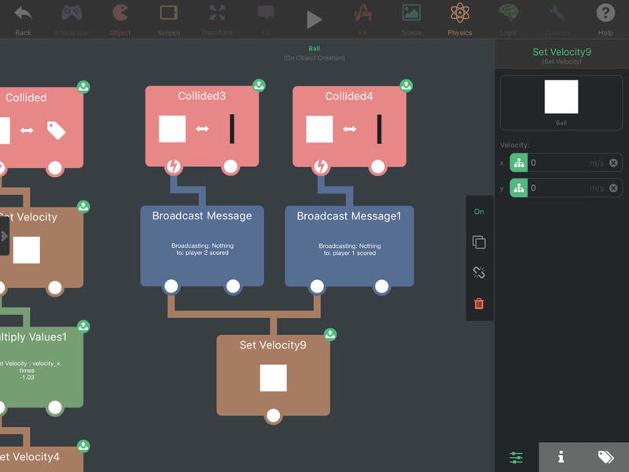Click the green export icon on Set Velocity9
Viewport: 629px width, 472px height.
[330, 334]
